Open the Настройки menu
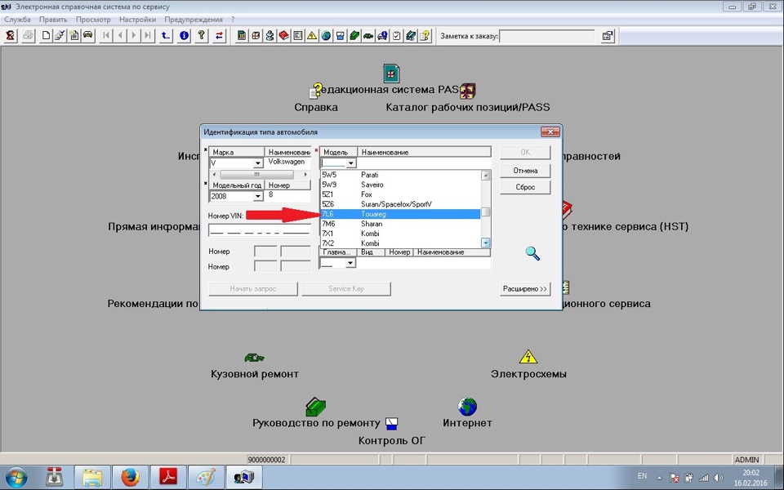The width and height of the screenshot is (784, 490). tap(137, 20)
